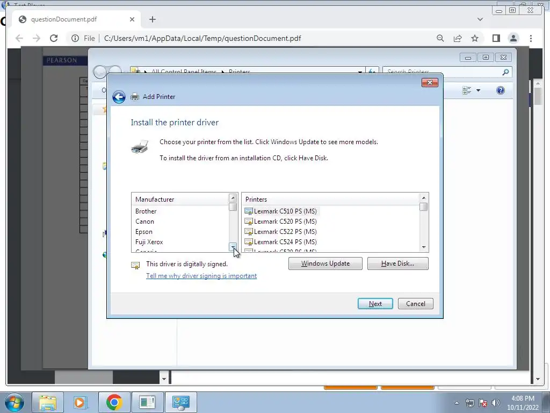Pick Lexmark C524 PS (MS) printer
This screenshot has width=550, height=413.
click(x=281, y=242)
